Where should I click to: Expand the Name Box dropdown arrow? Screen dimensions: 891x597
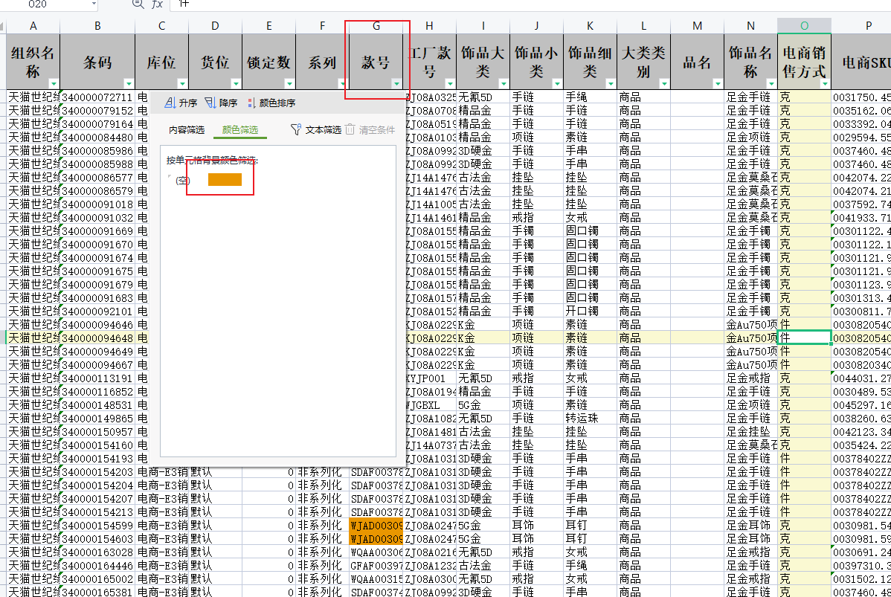(x=92, y=4)
